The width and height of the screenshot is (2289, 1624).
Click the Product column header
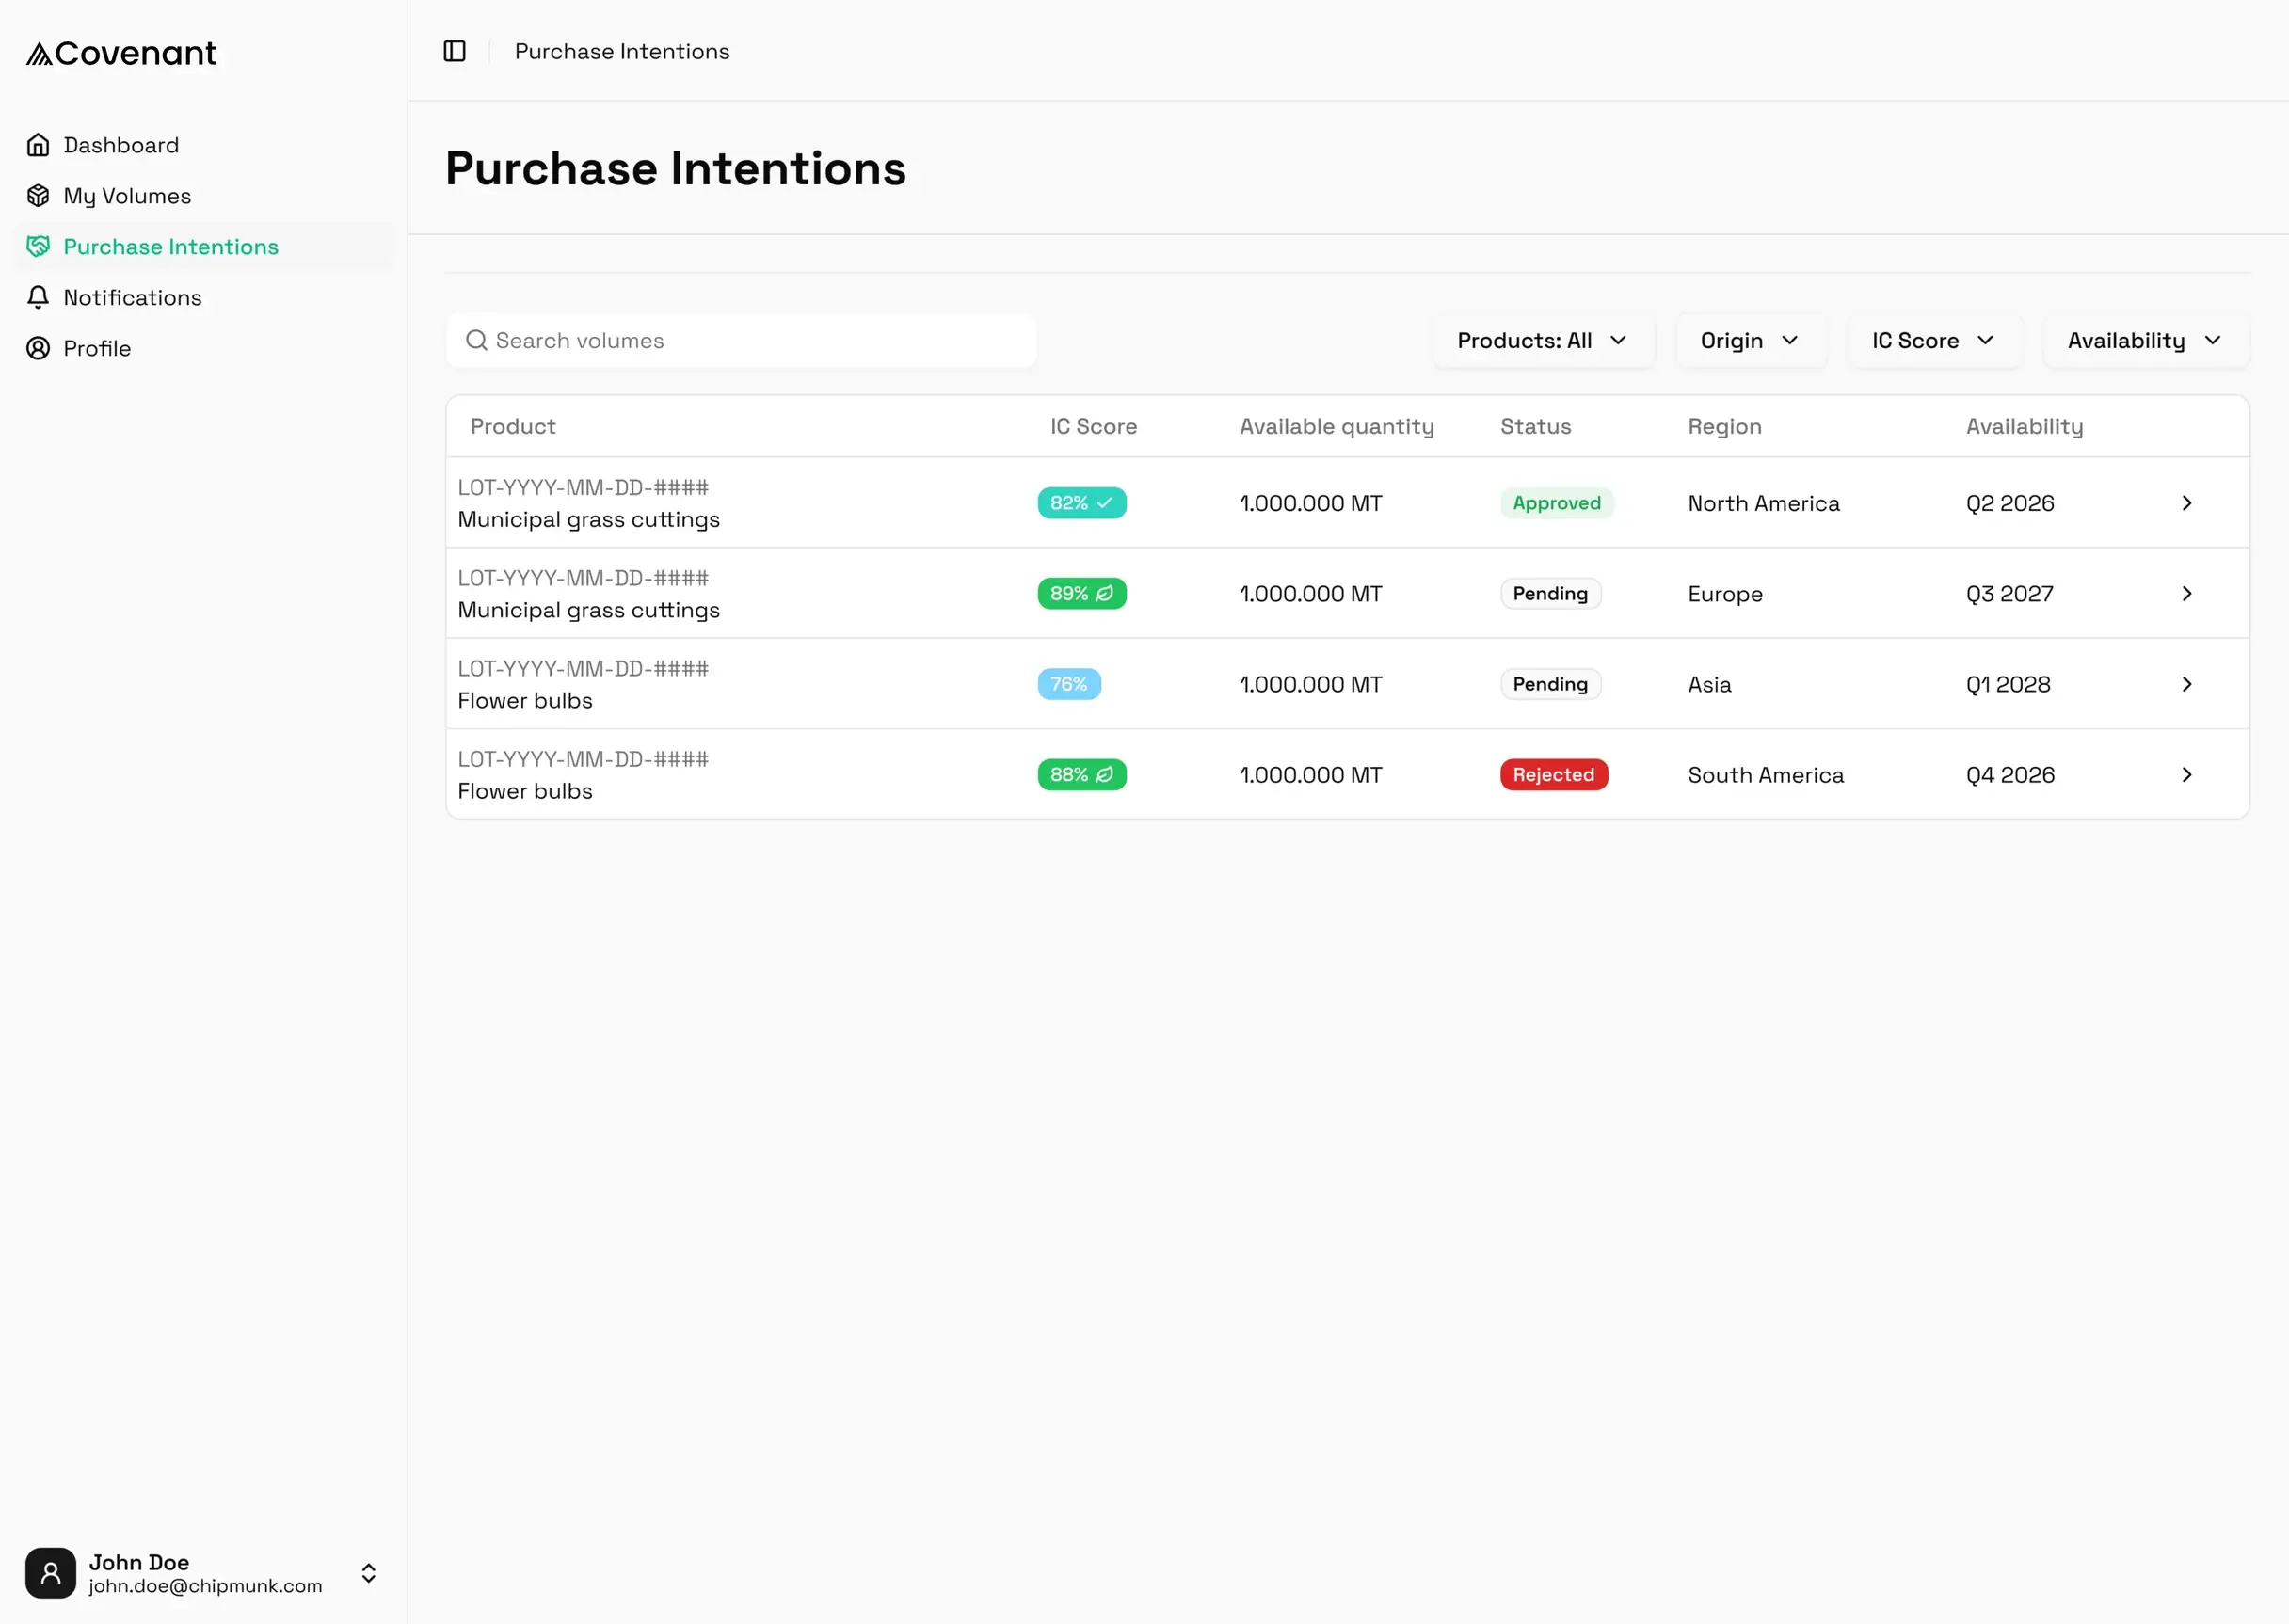pos(513,427)
